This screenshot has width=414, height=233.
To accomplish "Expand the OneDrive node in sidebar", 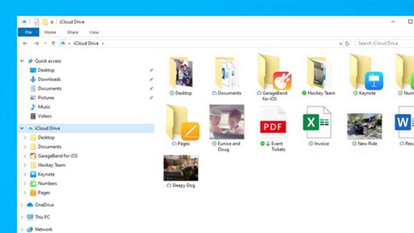I will (x=22, y=205).
